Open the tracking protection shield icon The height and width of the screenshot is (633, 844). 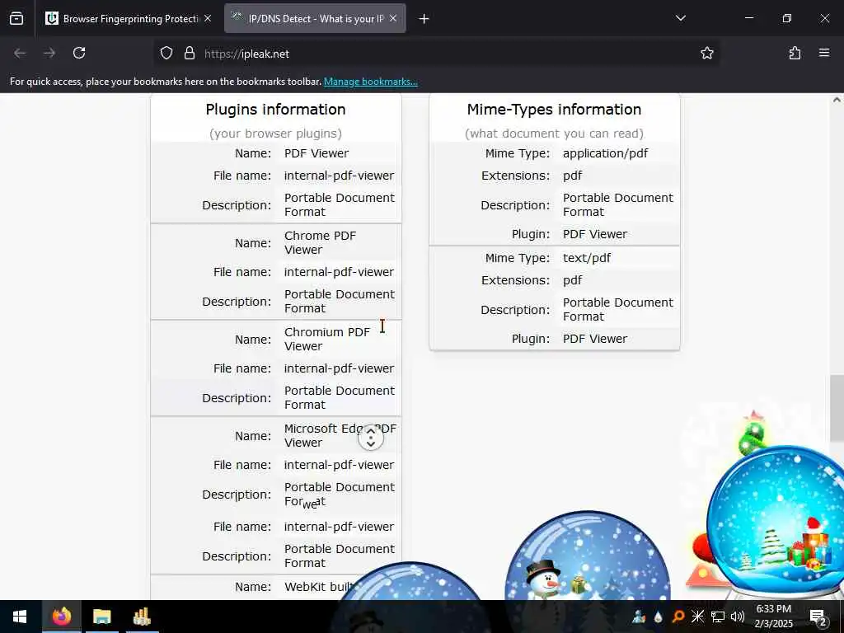[x=166, y=54]
